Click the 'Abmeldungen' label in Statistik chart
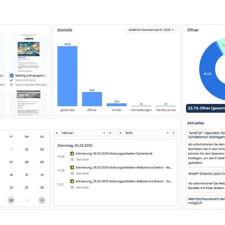This screenshot has width=225, height=225. 141,110
